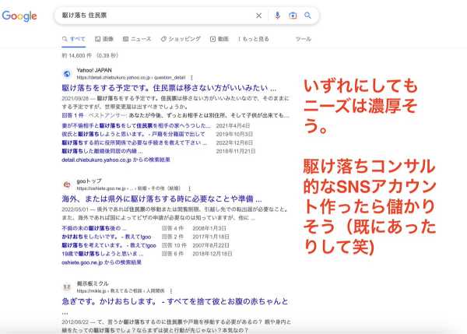Open sublink 駆け落ちを考えています。- 教えて!goo
Image resolution: width=467 pixels, height=334 pixels.
point(109,245)
